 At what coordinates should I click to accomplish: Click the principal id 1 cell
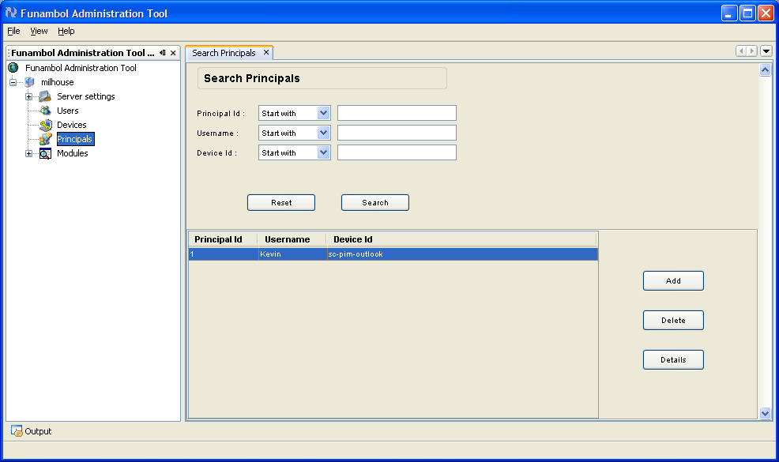point(223,254)
